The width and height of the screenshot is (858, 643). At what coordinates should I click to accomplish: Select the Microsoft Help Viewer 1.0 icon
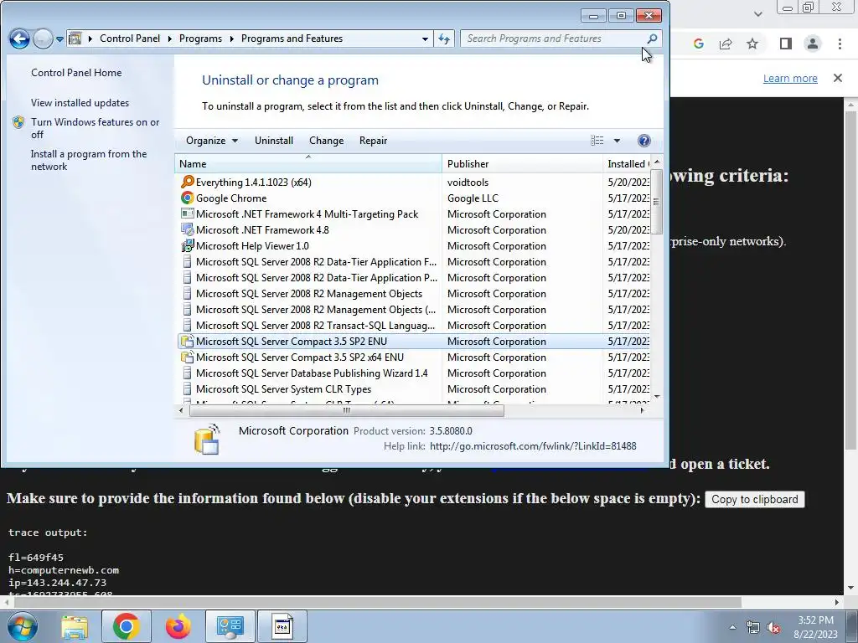[187, 245]
